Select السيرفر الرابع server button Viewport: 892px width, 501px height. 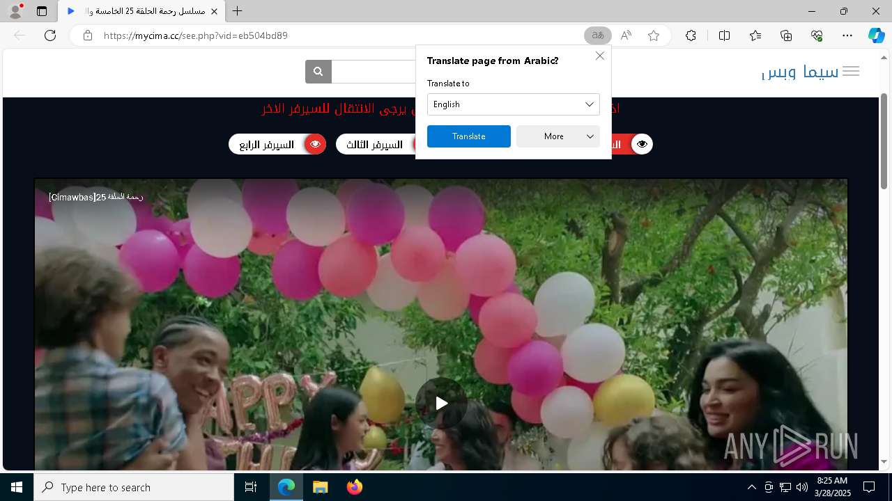(277, 144)
